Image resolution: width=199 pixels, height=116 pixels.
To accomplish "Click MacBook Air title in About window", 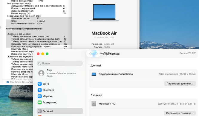I will (104, 33).
